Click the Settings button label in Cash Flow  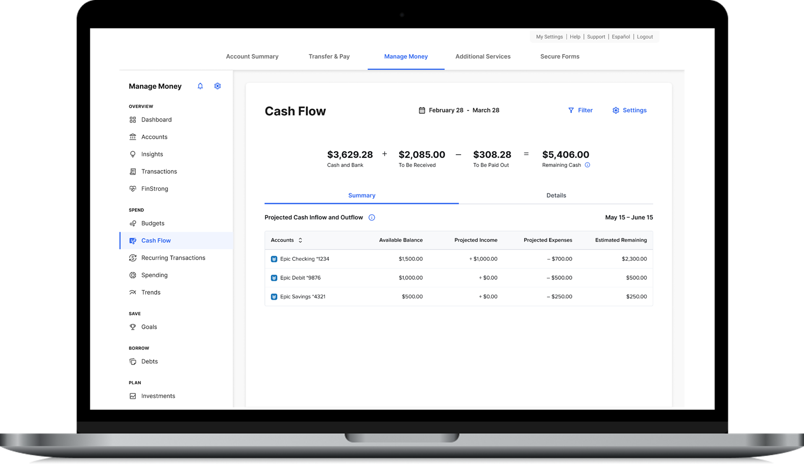635,110
